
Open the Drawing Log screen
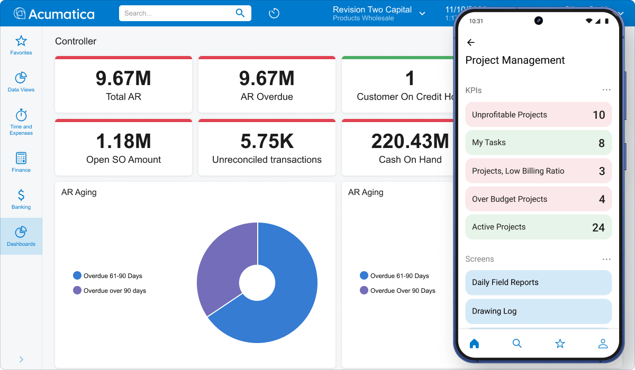pos(538,311)
